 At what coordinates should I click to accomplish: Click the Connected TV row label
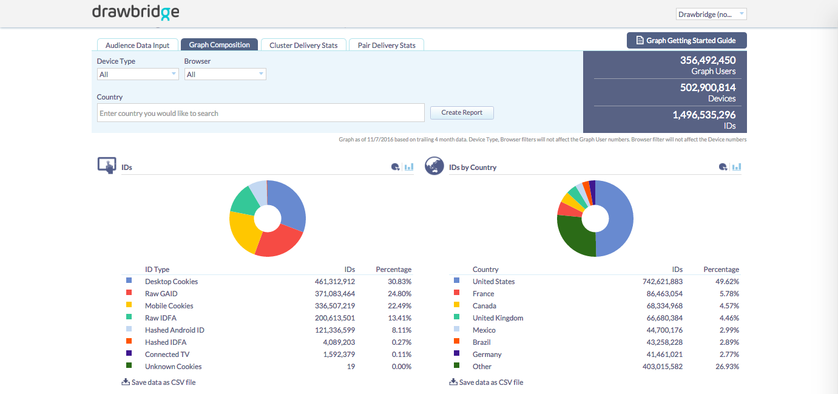[167, 355]
